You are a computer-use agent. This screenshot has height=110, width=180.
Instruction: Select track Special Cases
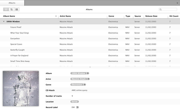pos(16,44)
